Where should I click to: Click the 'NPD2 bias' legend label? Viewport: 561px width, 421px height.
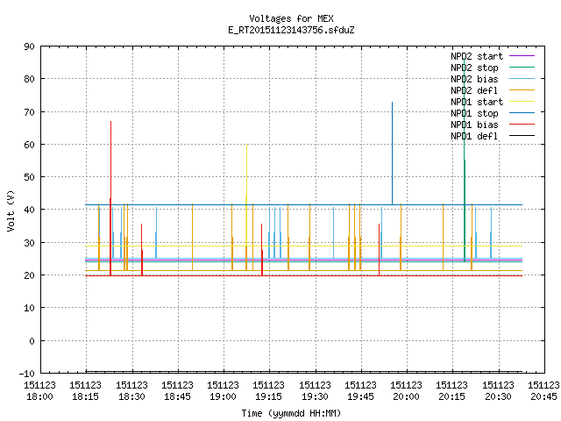pyautogui.click(x=474, y=79)
